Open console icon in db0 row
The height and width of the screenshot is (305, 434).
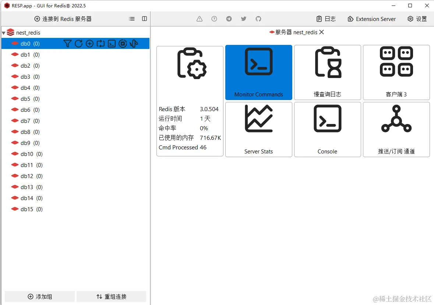click(112, 44)
